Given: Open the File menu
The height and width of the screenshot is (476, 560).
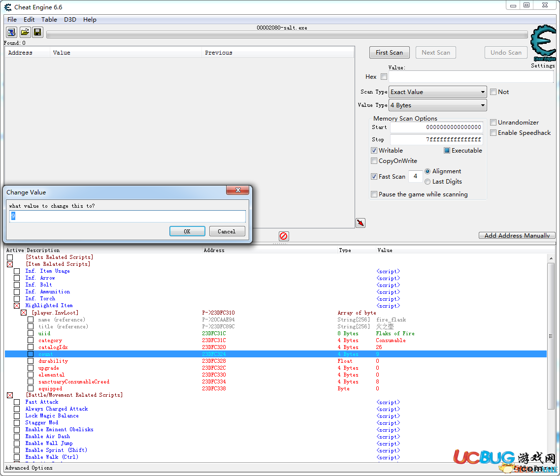Looking at the screenshot, I should (x=12, y=20).
